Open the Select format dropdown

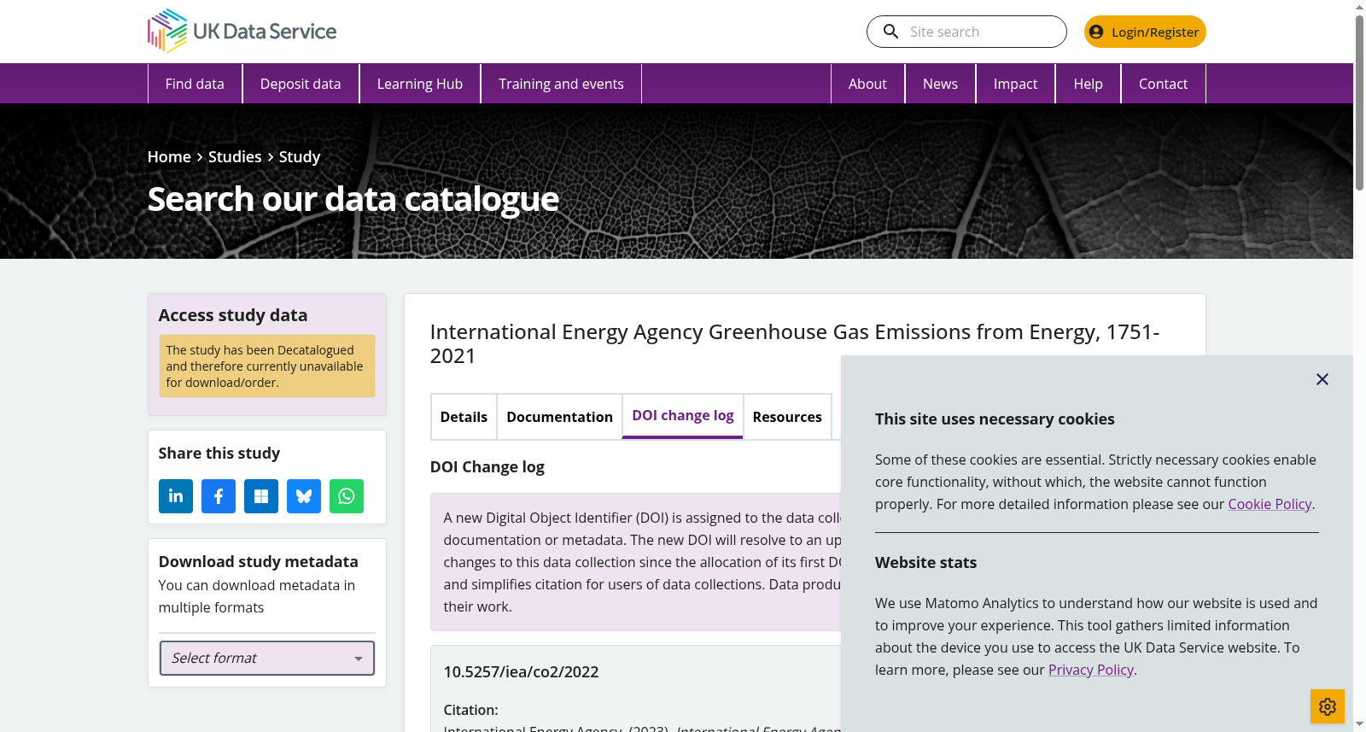267,658
